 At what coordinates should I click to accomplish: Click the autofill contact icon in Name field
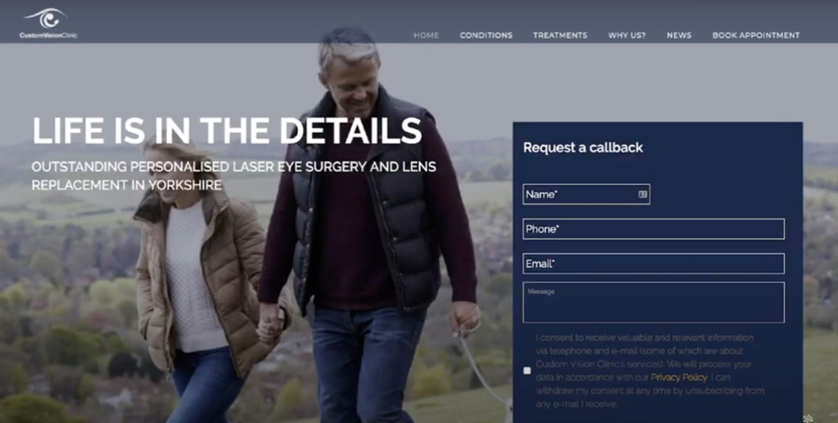coord(642,195)
